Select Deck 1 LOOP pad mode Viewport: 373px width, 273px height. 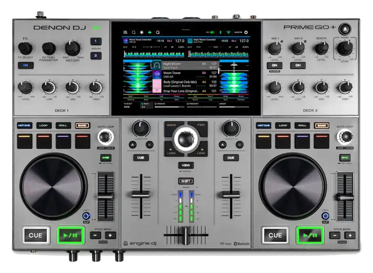[x=43, y=126]
